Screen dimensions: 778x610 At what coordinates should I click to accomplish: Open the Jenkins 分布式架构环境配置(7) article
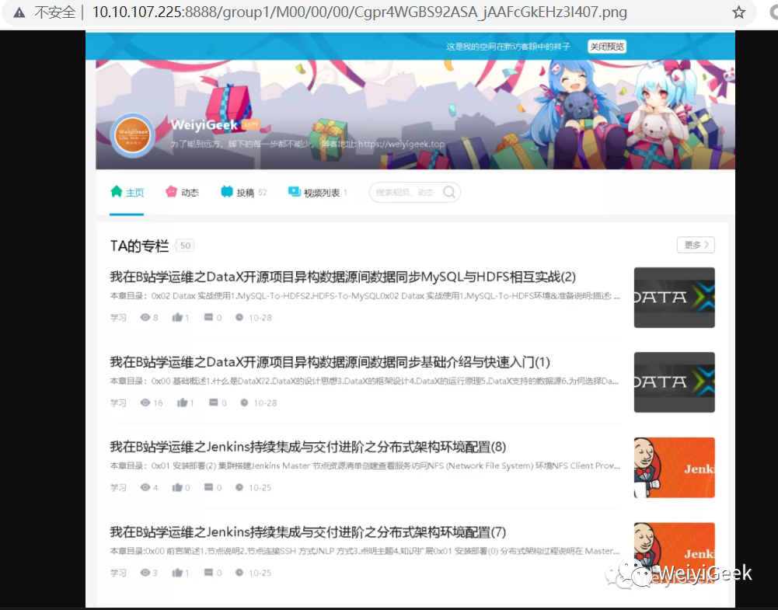pos(308,532)
